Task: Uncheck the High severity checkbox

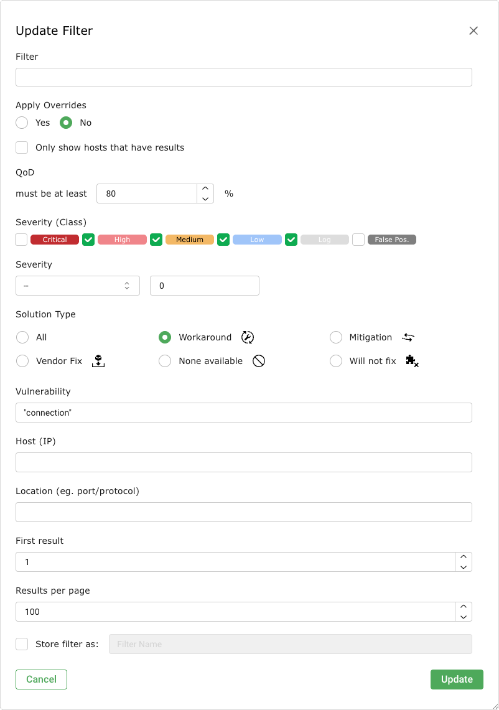Action: (88, 240)
